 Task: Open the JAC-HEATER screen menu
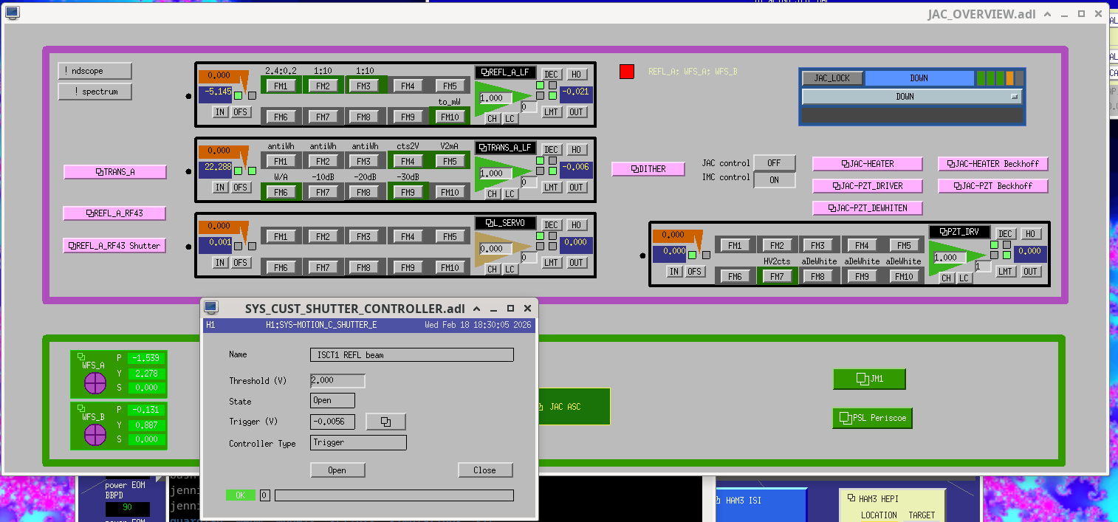click(867, 164)
